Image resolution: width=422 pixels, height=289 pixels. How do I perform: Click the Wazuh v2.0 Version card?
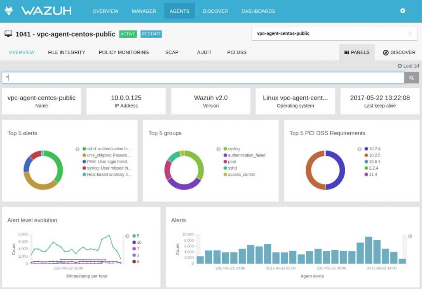click(211, 101)
